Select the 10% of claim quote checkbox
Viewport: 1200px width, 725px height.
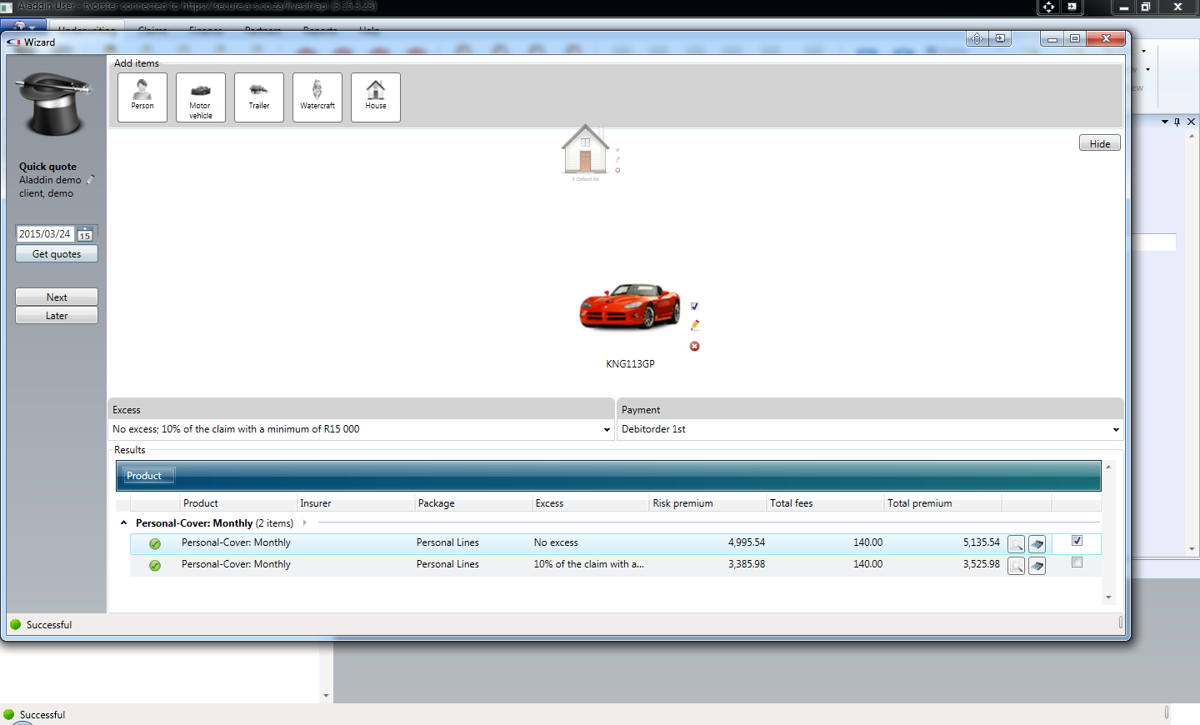[1077, 562]
